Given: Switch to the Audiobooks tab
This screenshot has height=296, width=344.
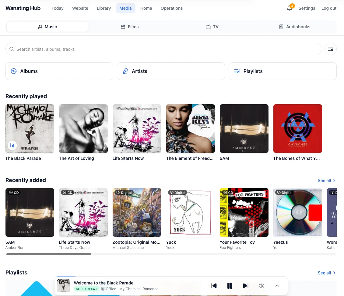Looking at the screenshot, I should pos(295,27).
